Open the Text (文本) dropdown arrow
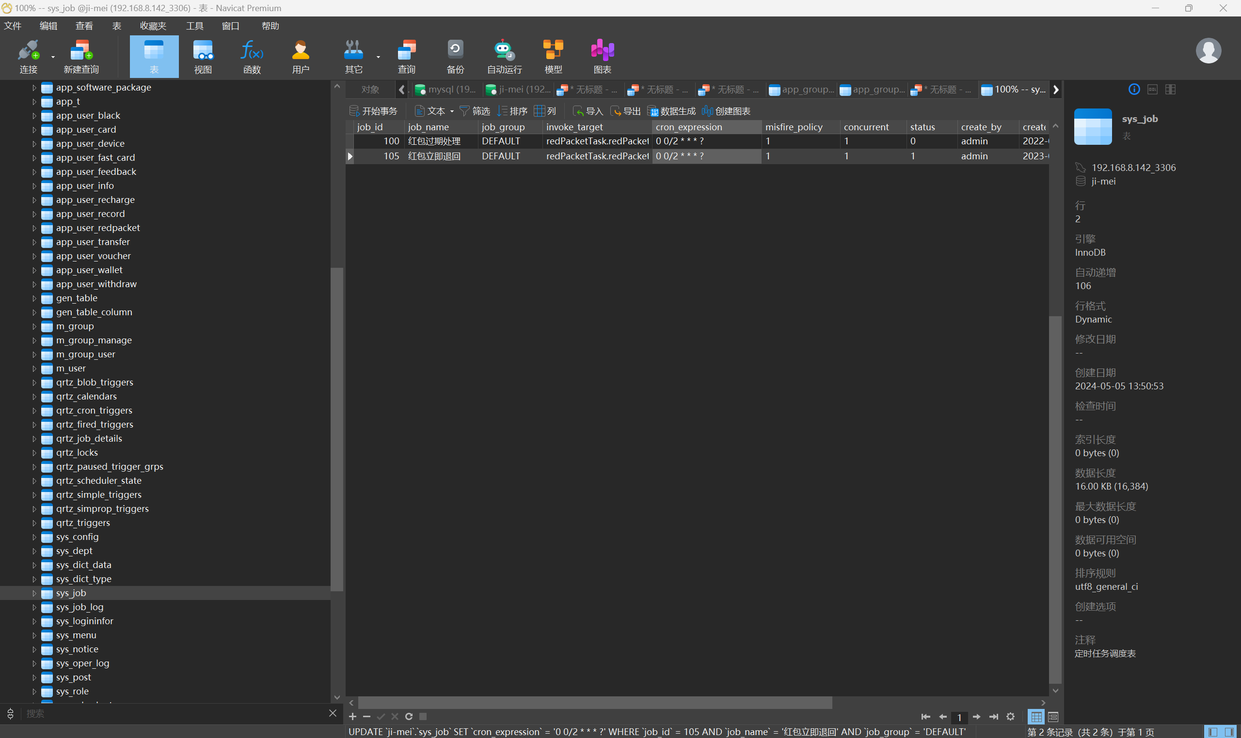 click(452, 111)
